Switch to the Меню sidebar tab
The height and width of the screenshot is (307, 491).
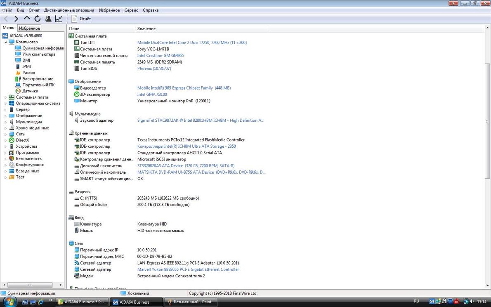[8, 28]
